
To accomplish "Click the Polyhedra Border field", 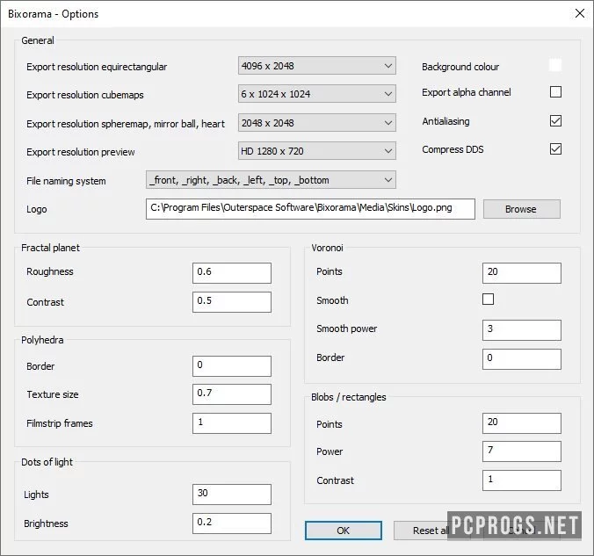I will (232, 366).
